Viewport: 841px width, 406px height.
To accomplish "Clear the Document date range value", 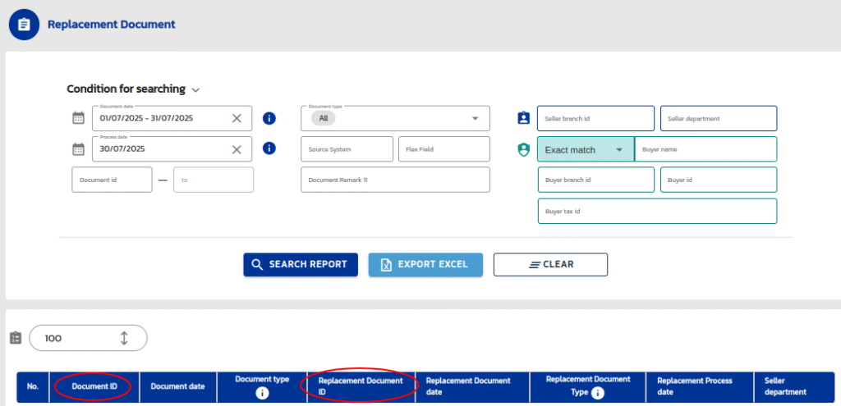I will click(x=237, y=118).
